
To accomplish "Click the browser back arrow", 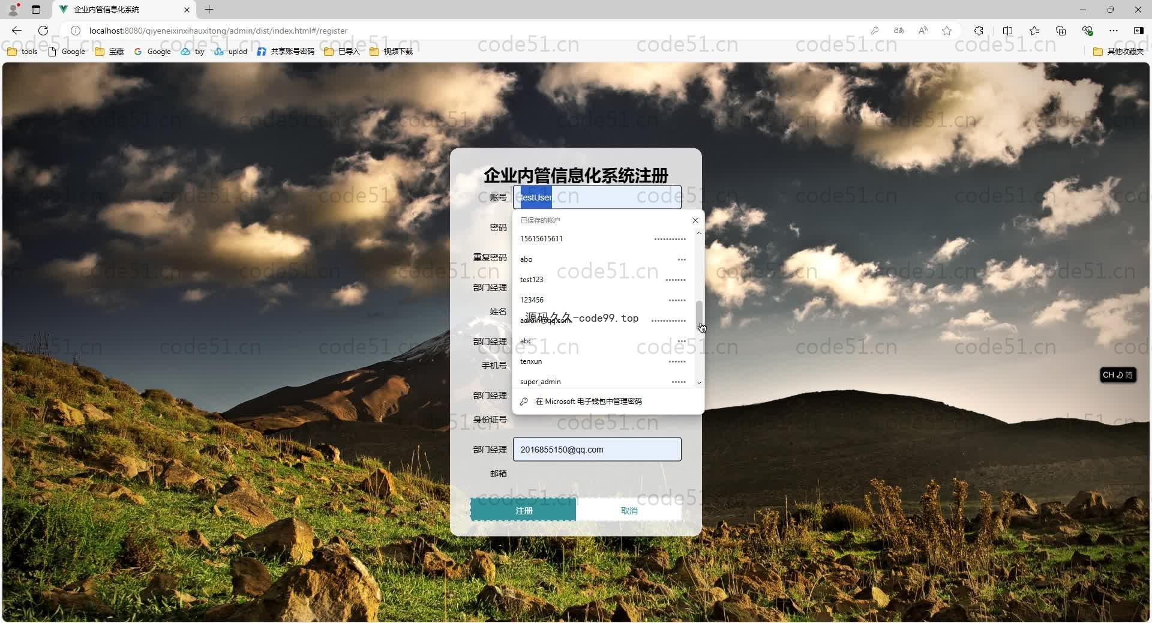I will (x=17, y=31).
